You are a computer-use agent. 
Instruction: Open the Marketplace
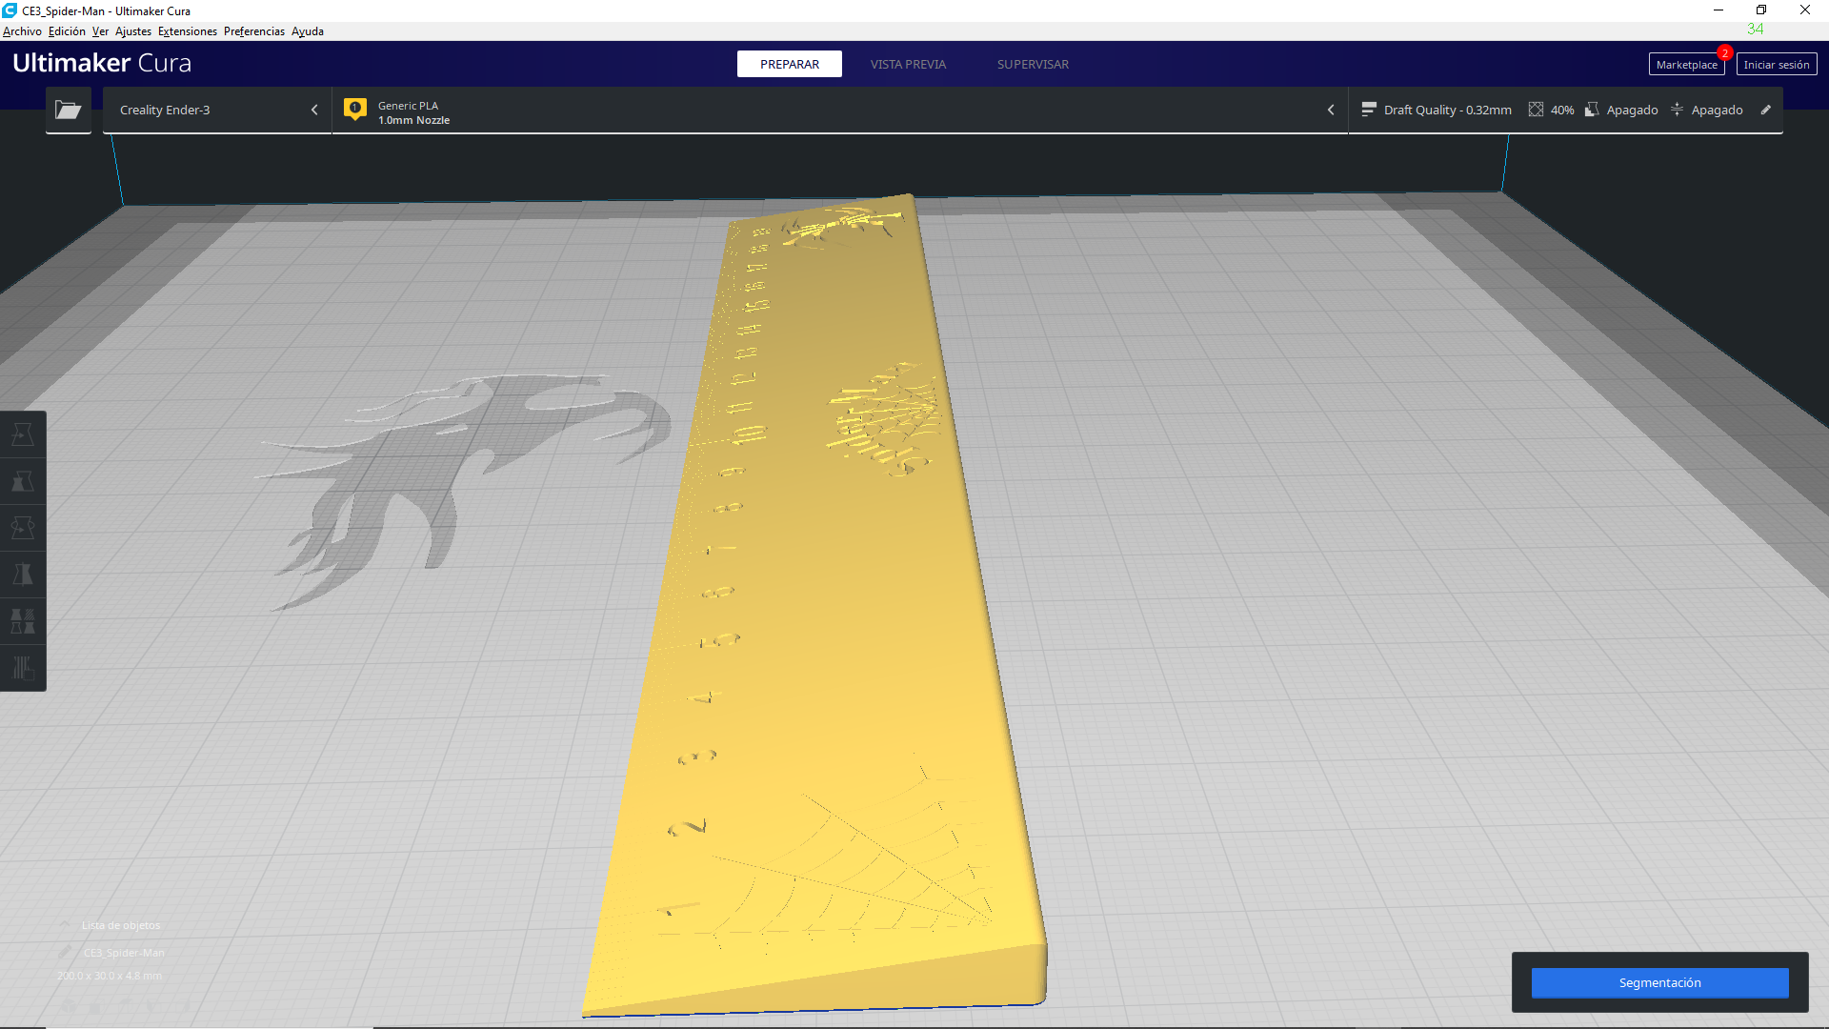1686,64
